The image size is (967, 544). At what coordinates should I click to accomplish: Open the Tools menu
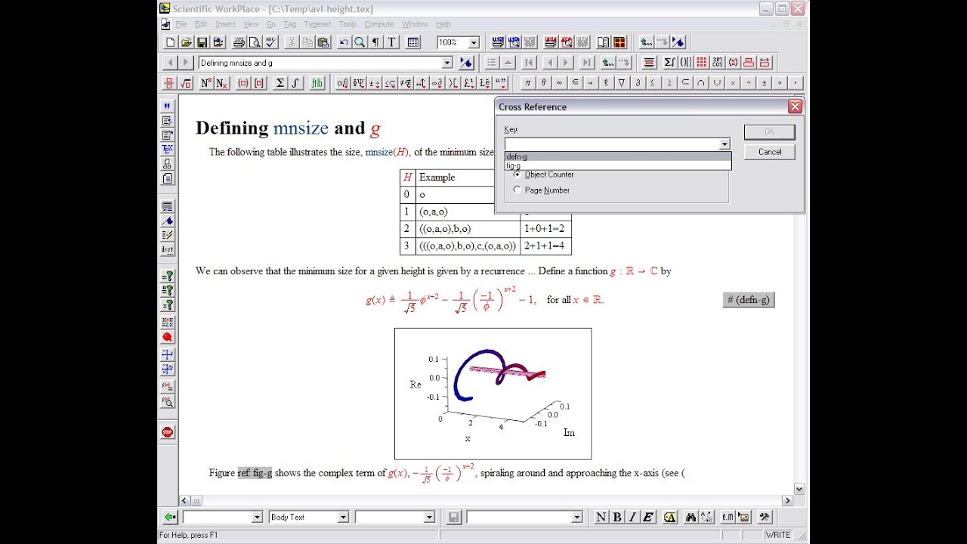coord(348,24)
